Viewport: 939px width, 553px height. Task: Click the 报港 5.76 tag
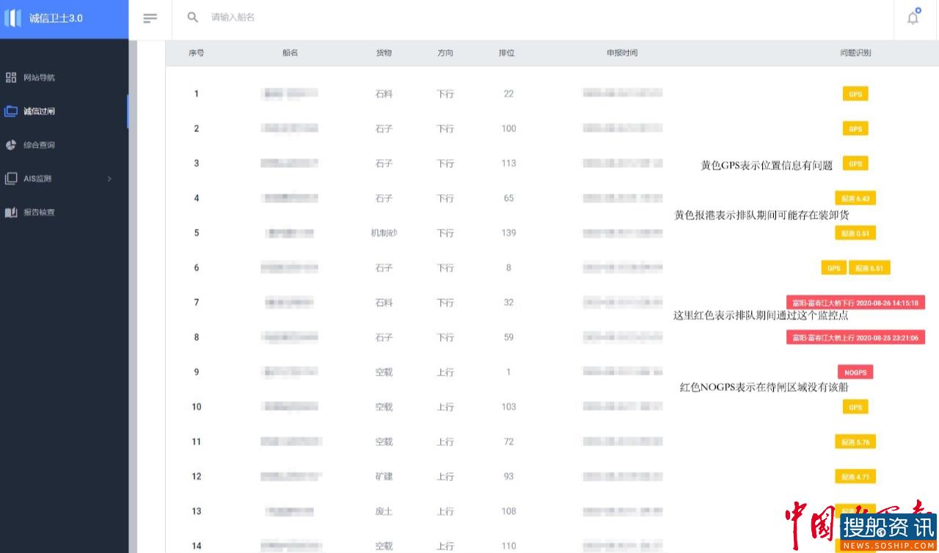coord(855,442)
